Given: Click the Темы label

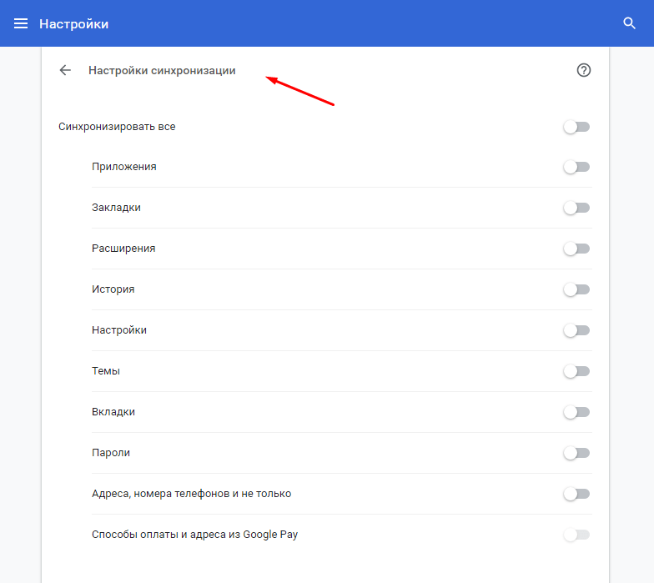Looking at the screenshot, I should click(x=106, y=371).
